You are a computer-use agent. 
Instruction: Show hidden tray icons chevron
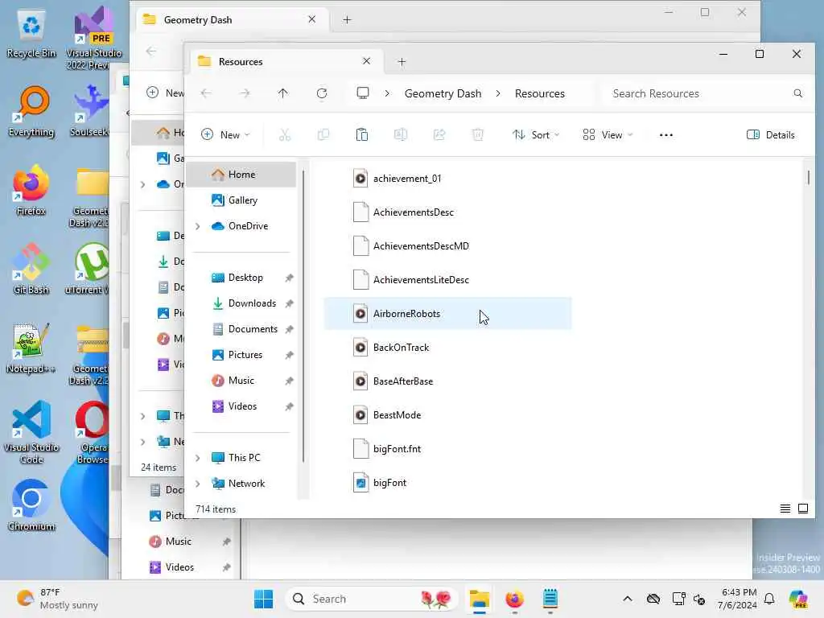pyautogui.click(x=628, y=599)
